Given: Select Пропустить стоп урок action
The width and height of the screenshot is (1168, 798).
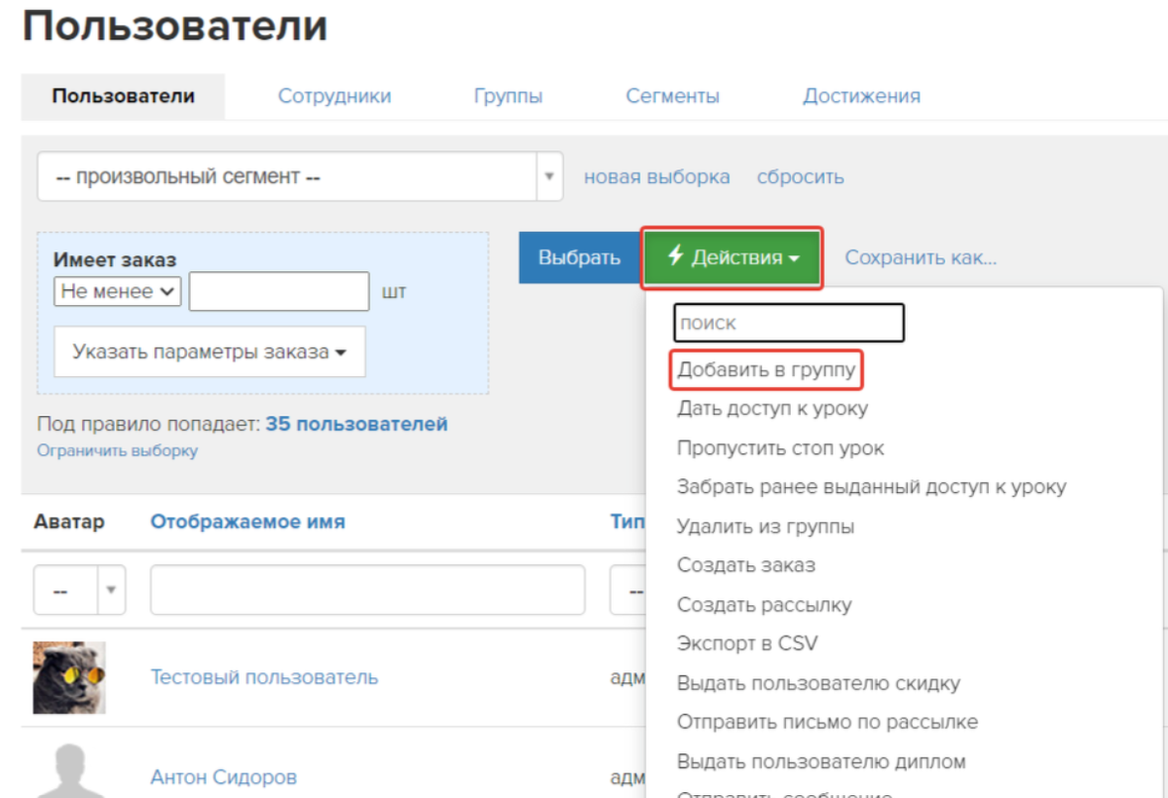Looking at the screenshot, I should 780,448.
